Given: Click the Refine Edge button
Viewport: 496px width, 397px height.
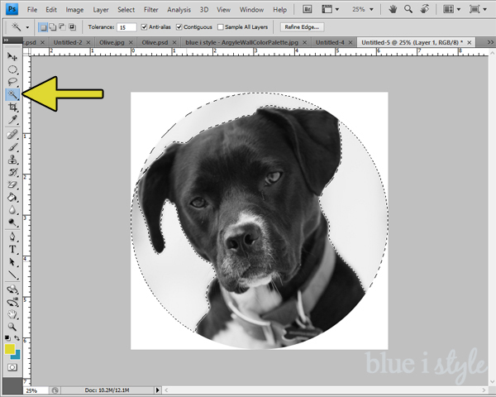Looking at the screenshot, I should pos(302,27).
